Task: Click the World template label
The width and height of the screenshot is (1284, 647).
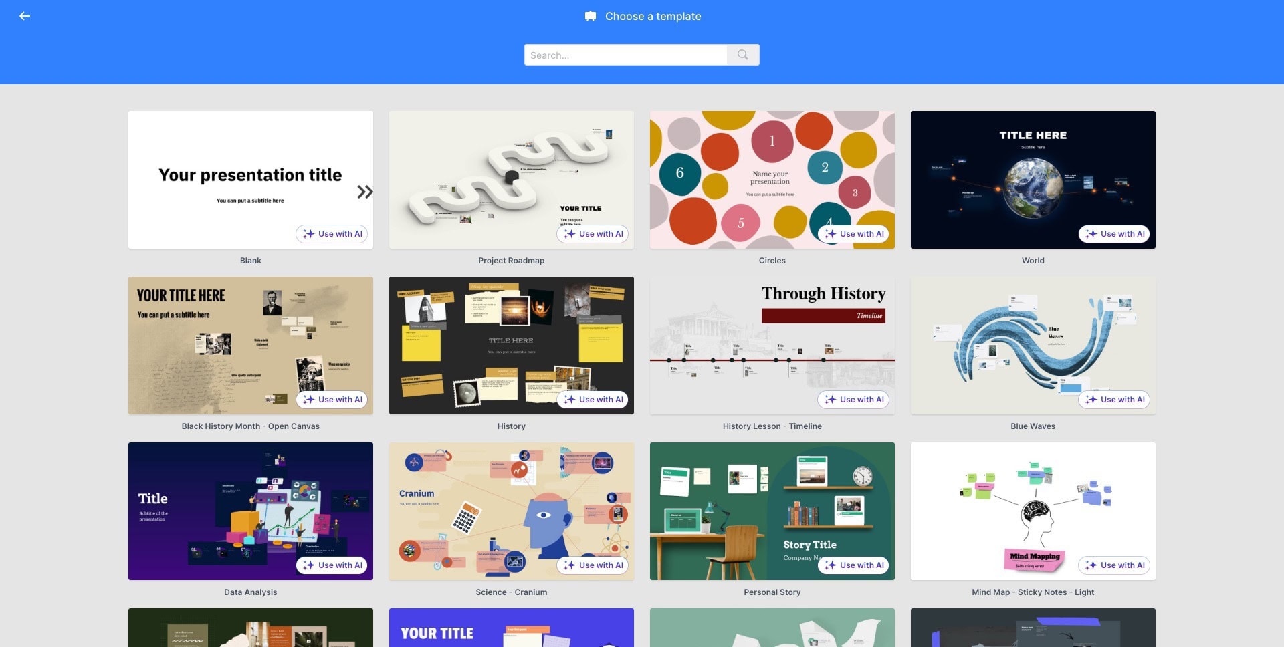Action: point(1033,261)
